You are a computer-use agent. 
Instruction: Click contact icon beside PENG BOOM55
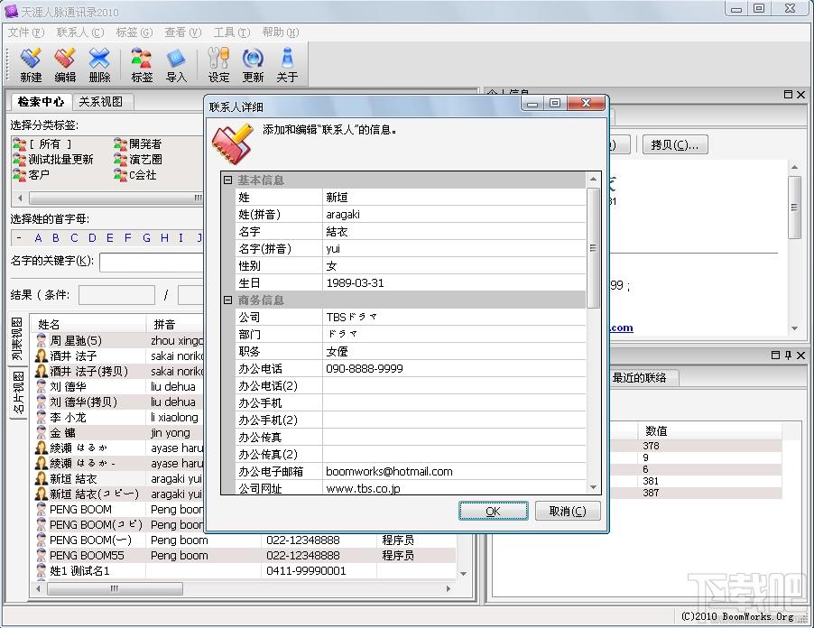point(42,555)
